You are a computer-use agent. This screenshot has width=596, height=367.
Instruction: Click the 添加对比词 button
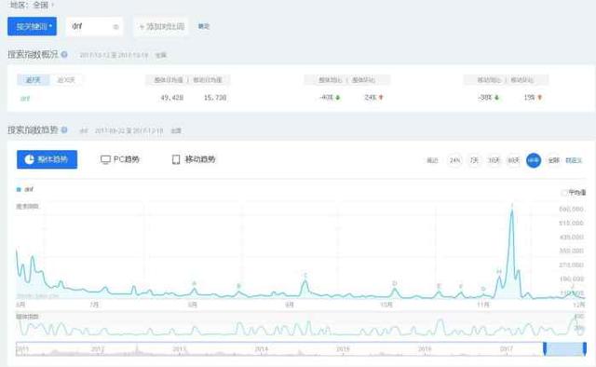pos(161,27)
